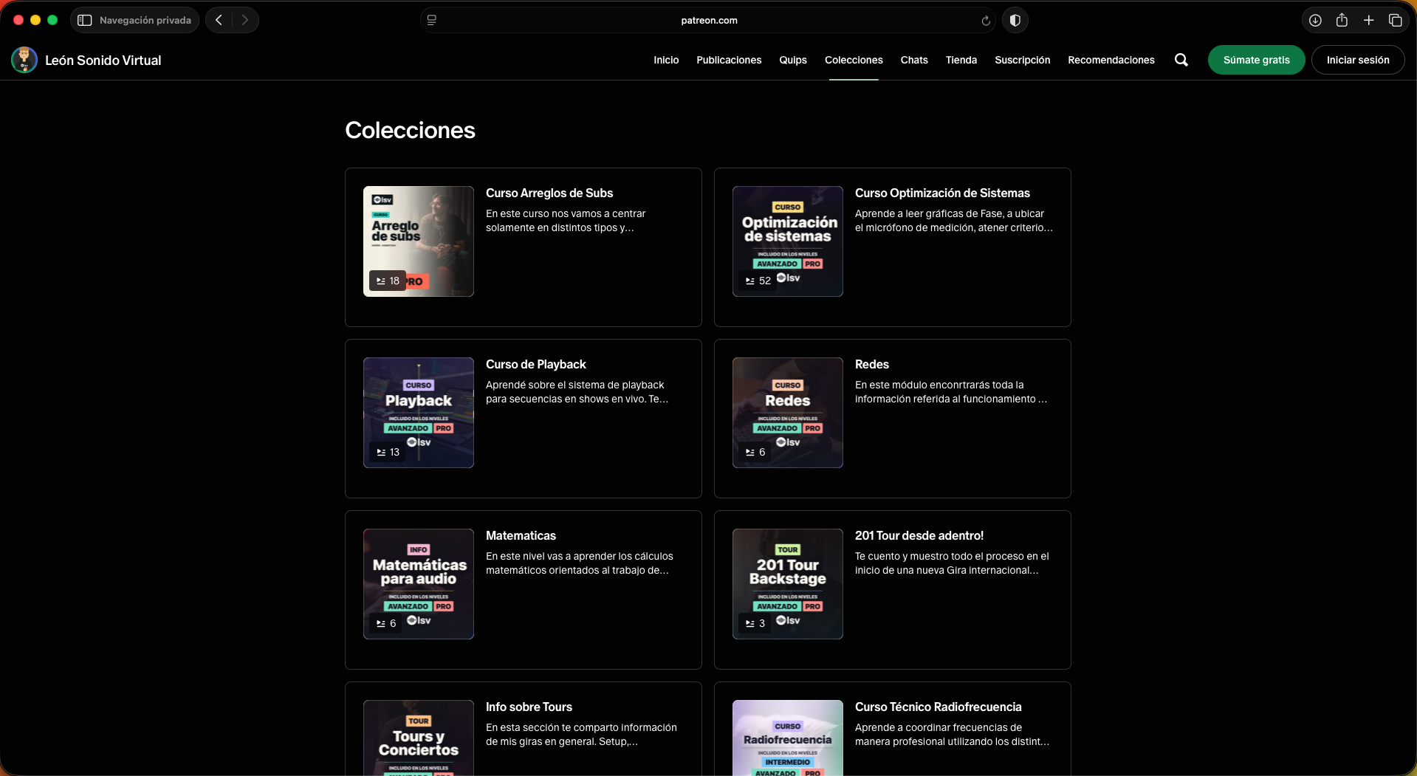Toggle the Safari sidebar icon
Screen dimensions: 1417x776
click(x=85, y=20)
